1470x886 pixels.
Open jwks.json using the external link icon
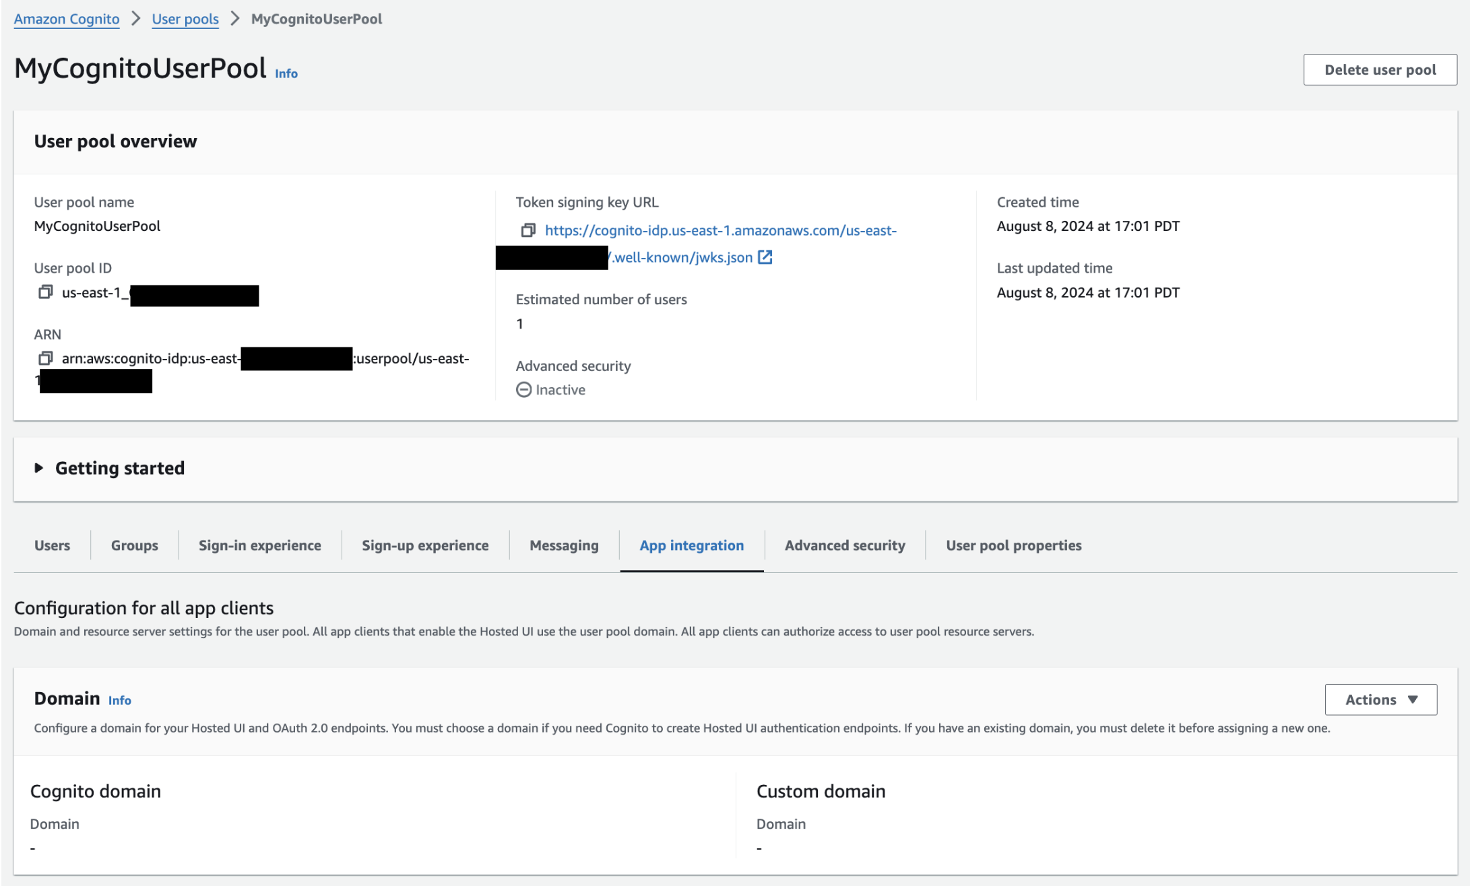pos(765,257)
